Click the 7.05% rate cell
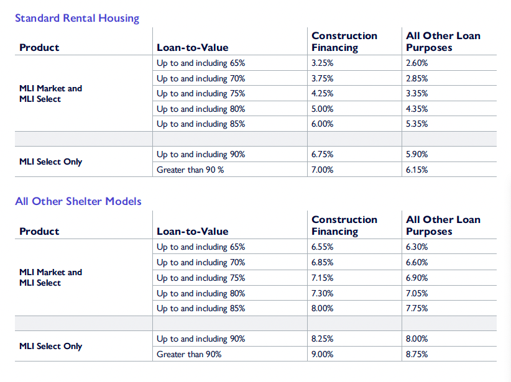The image size is (511, 382). [417, 293]
